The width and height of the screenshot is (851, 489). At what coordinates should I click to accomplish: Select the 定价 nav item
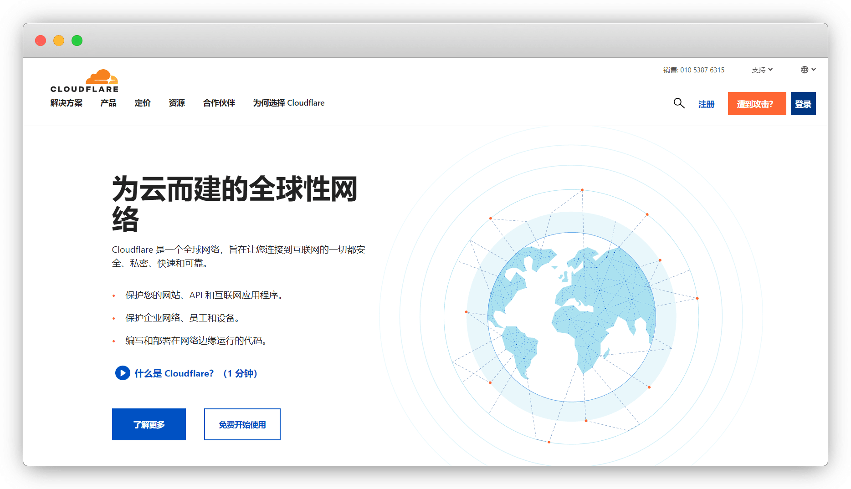(143, 103)
